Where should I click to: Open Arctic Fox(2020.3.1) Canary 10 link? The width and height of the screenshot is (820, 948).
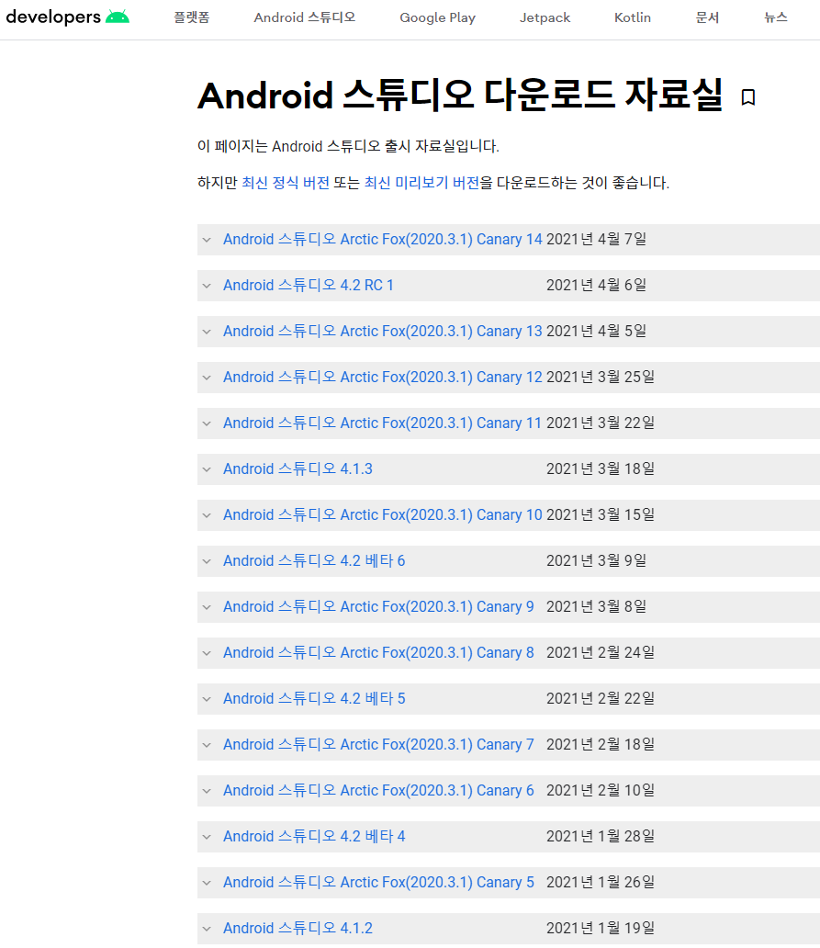tap(383, 515)
